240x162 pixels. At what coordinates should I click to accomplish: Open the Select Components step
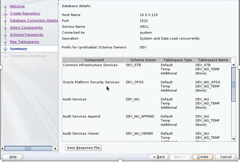click(x=26, y=28)
